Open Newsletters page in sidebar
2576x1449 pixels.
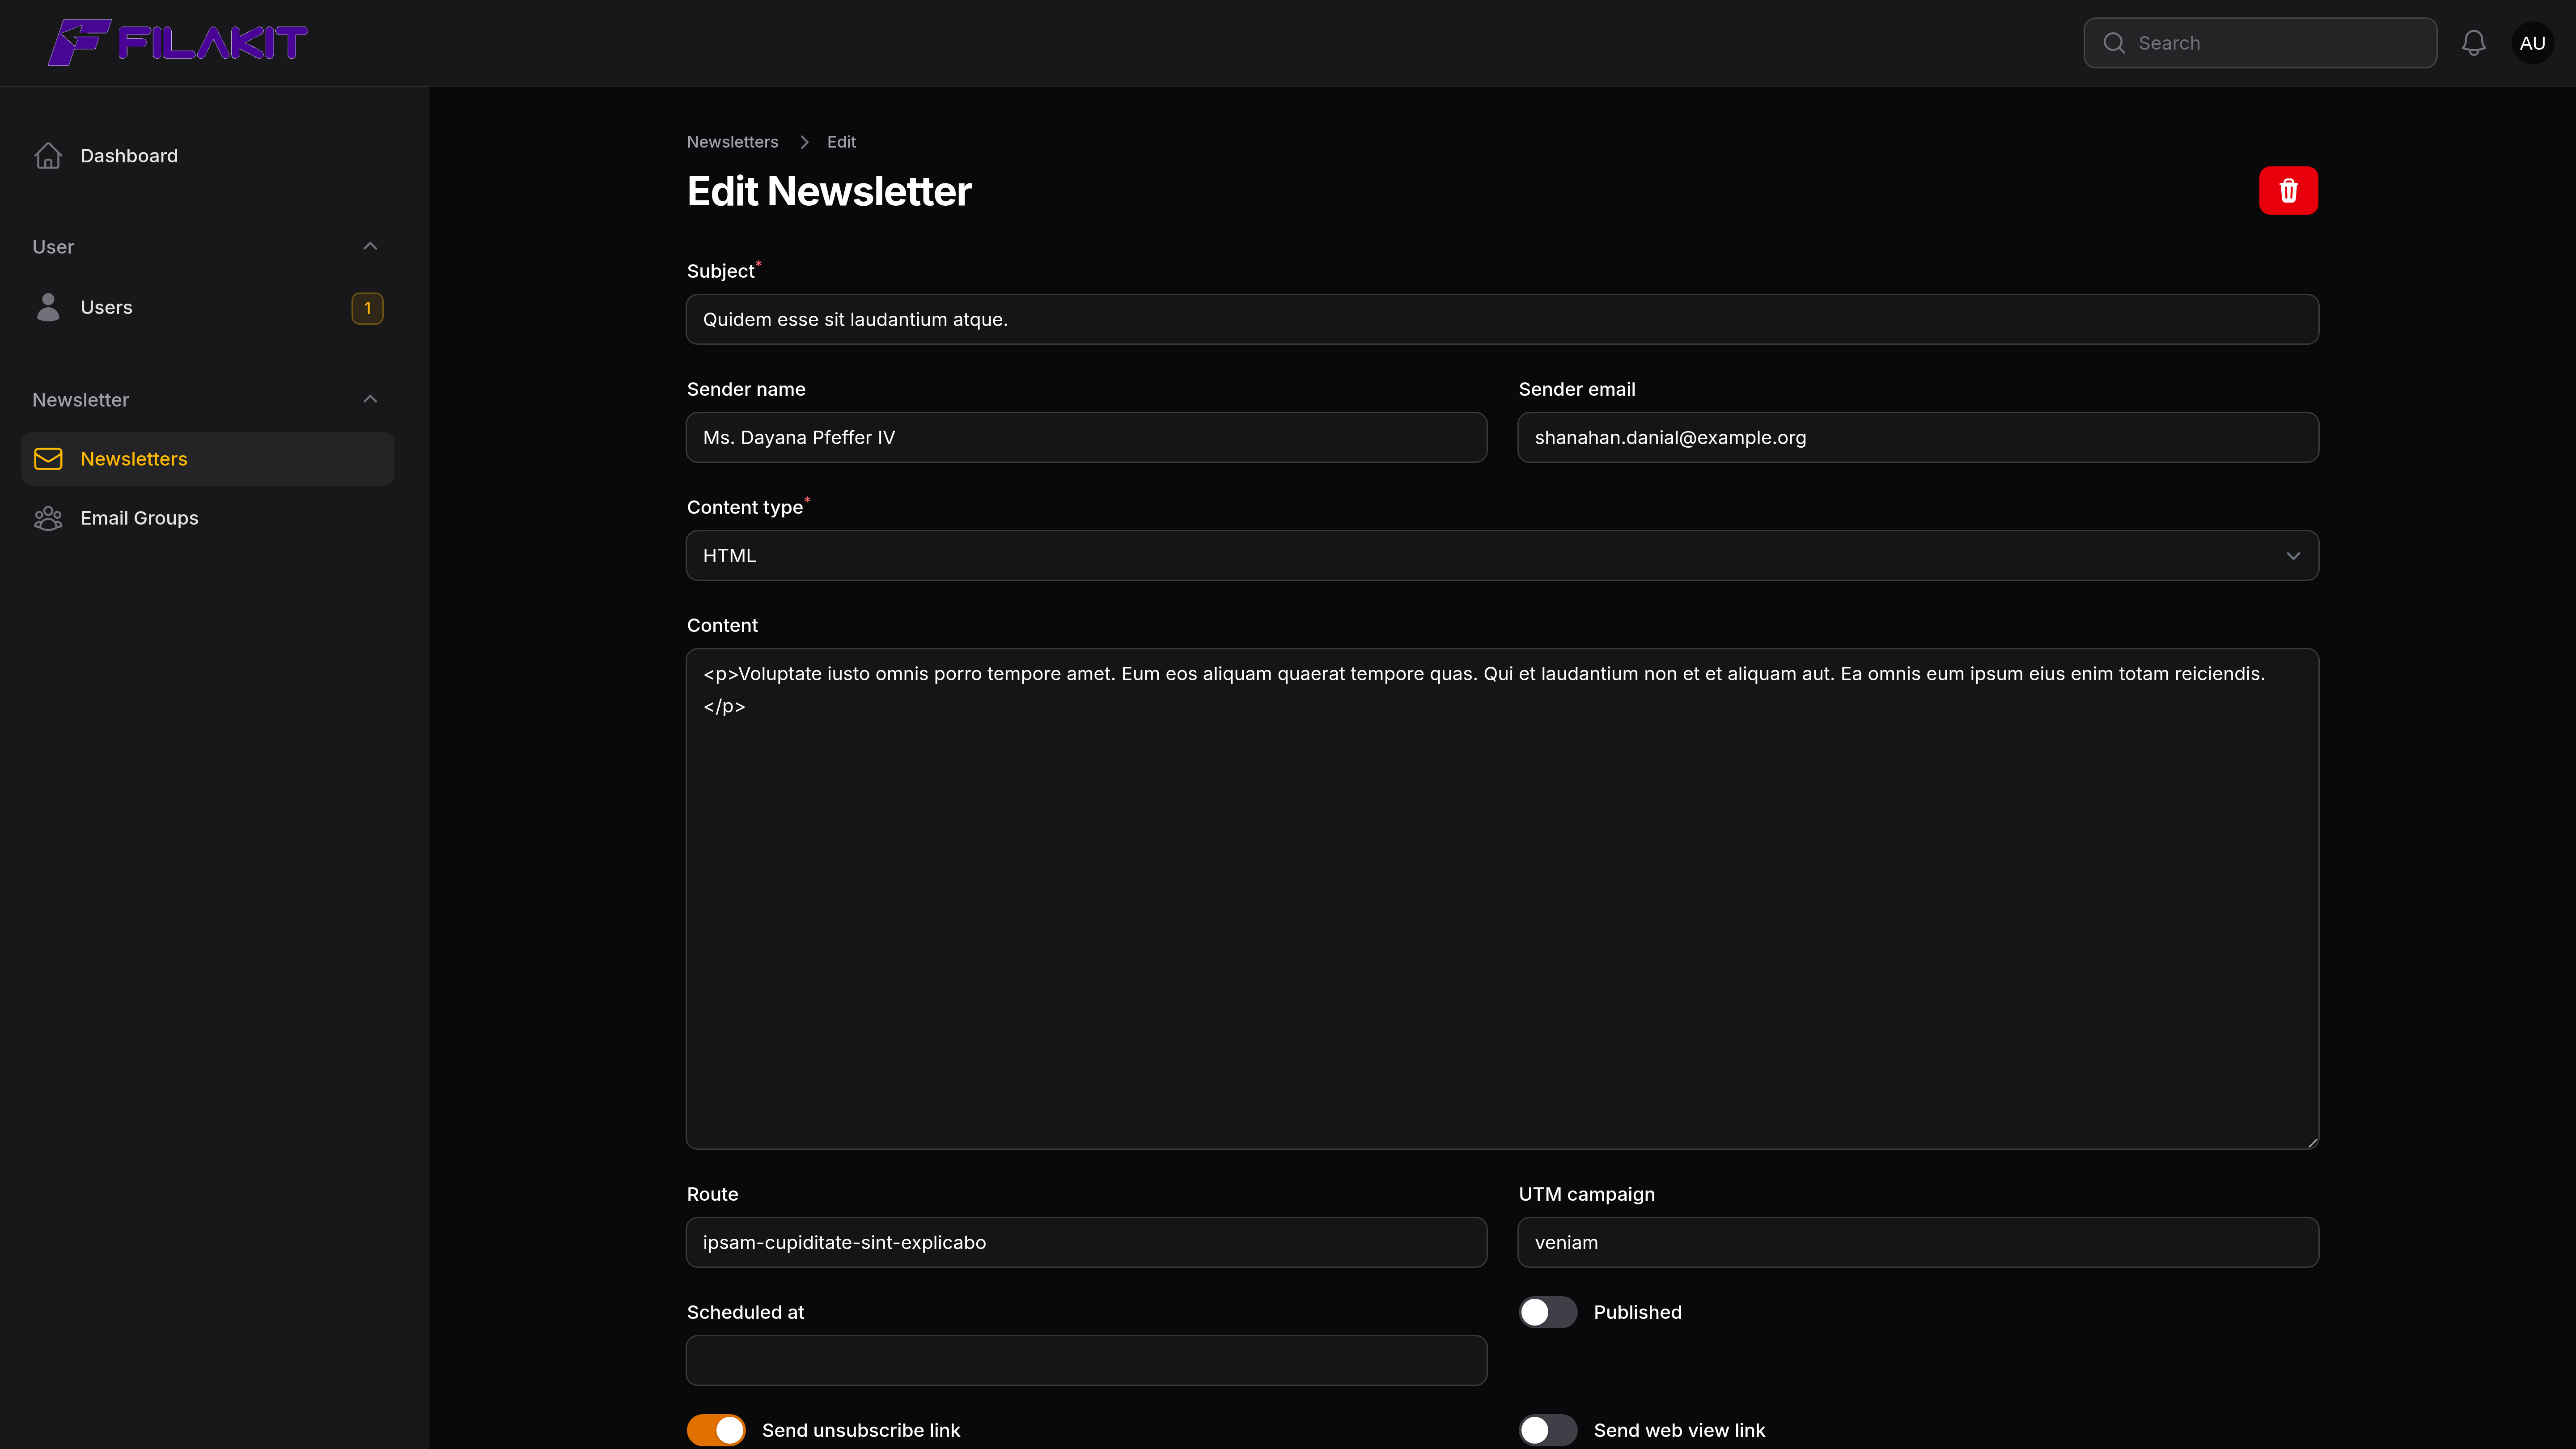(x=208, y=459)
